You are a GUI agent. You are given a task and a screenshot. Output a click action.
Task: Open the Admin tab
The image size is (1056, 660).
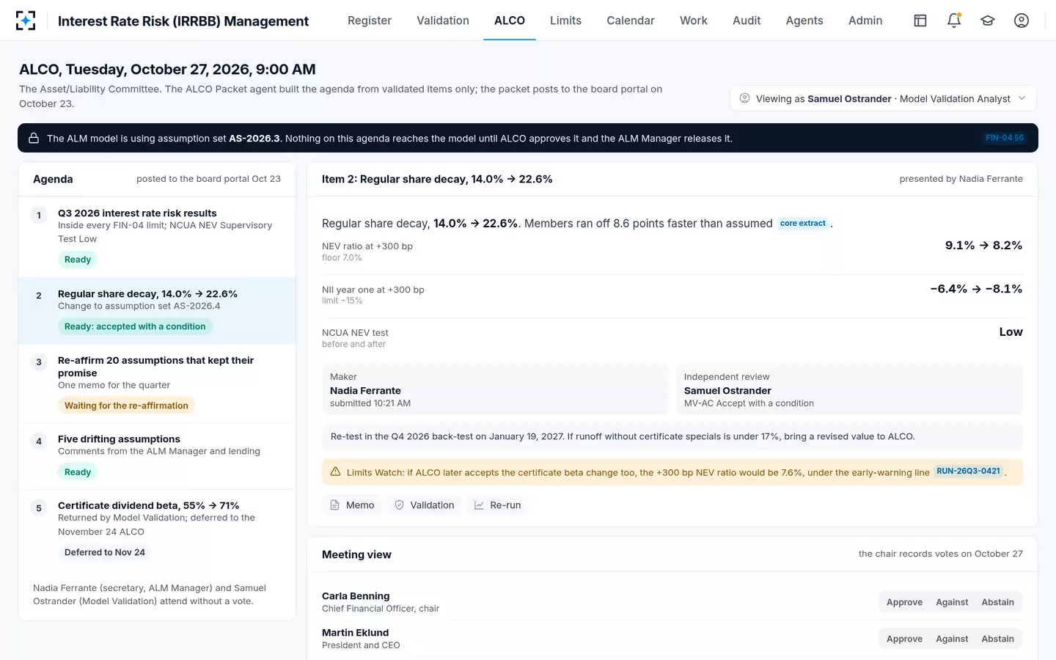[865, 21]
